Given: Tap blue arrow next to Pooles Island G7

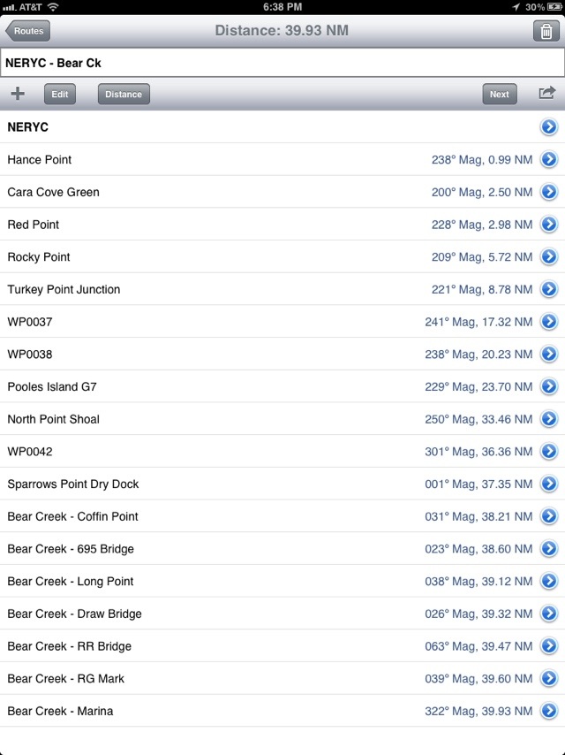Looking at the screenshot, I should tap(548, 386).
